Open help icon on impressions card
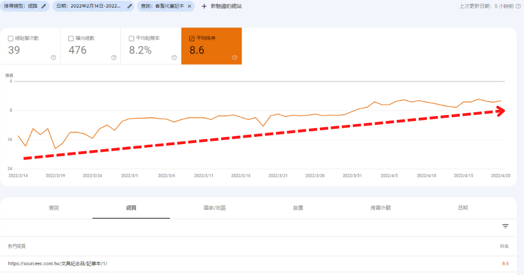Image resolution: width=524 pixels, height=275 pixels. [x=114, y=57]
